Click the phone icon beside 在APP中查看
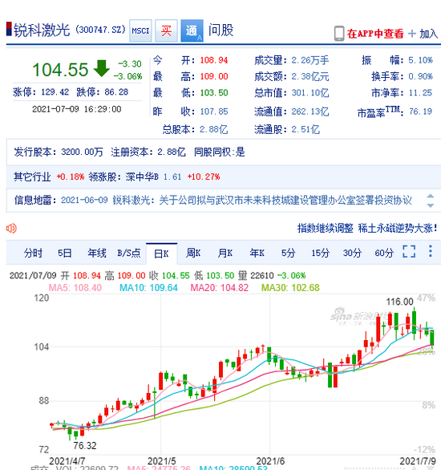The image size is (441, 470). pos(339,33)
